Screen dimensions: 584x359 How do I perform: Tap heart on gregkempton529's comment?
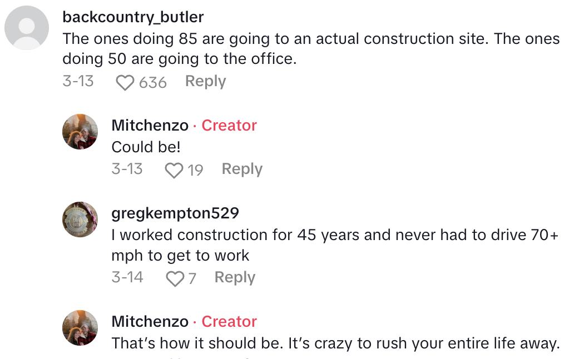tap(175, 278)
